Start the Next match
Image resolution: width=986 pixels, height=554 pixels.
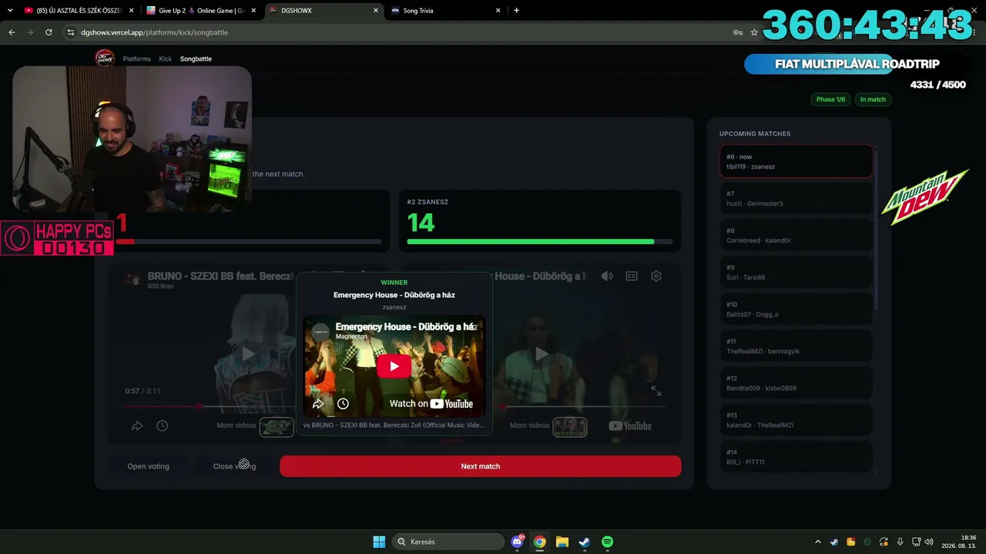[x=481, y=466]
